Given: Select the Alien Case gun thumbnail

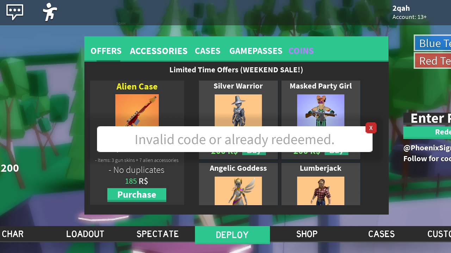Looking at the screenshot, I should 137,110.
